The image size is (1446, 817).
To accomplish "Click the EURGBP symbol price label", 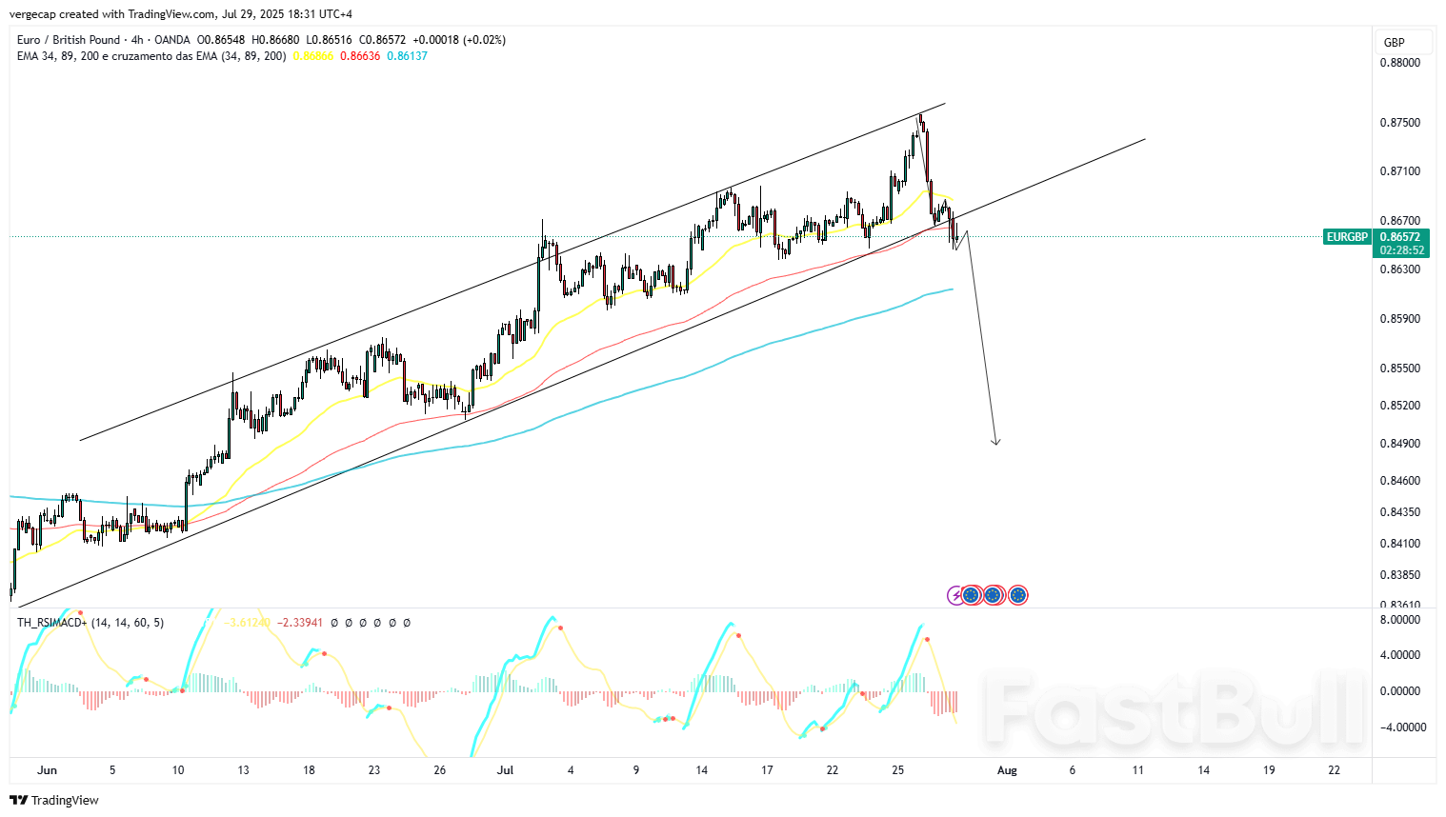I will pos(1347,237).
